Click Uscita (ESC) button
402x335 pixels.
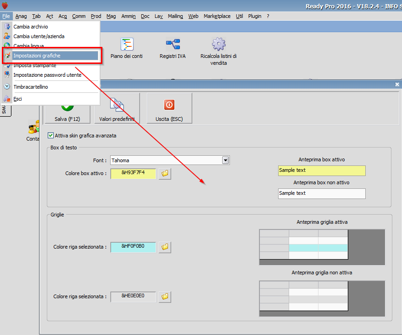[x=169, y=108]
